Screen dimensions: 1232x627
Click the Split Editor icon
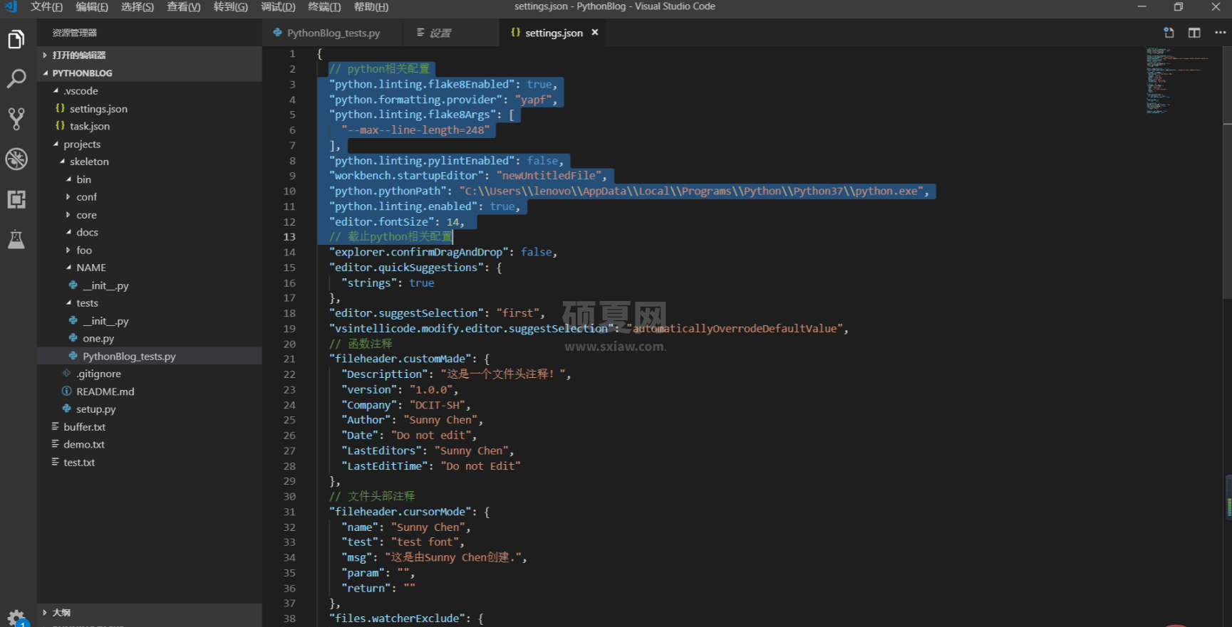tap(1194, 33)
